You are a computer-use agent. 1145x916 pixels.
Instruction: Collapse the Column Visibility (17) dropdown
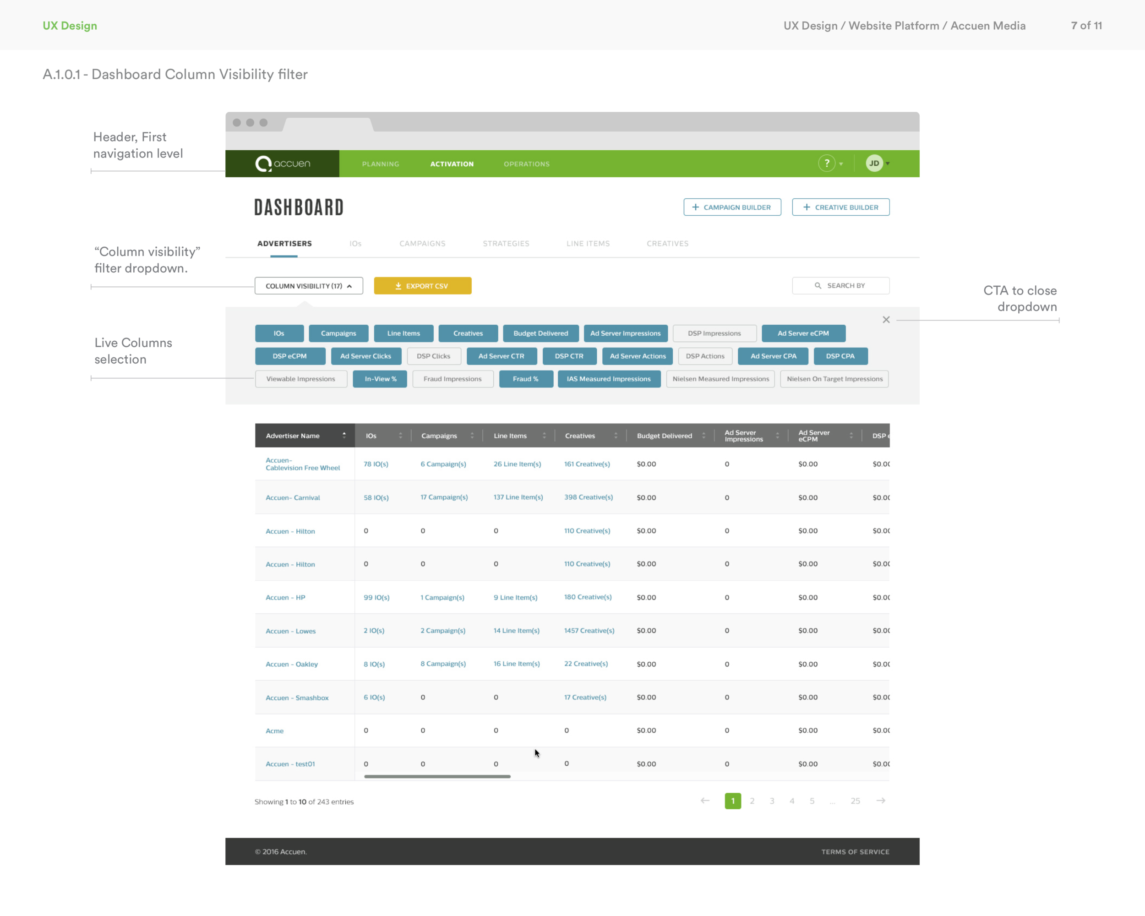[x=309, y=286]
